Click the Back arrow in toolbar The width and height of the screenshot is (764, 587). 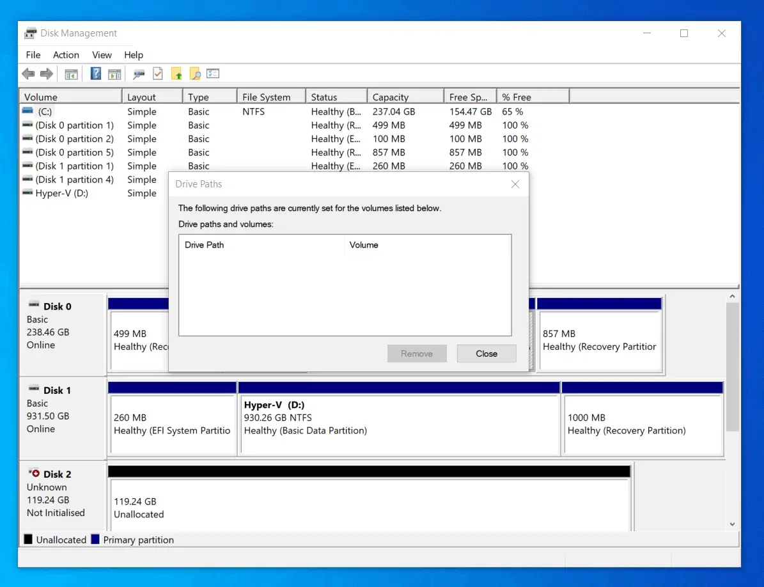tap(28, 74)
